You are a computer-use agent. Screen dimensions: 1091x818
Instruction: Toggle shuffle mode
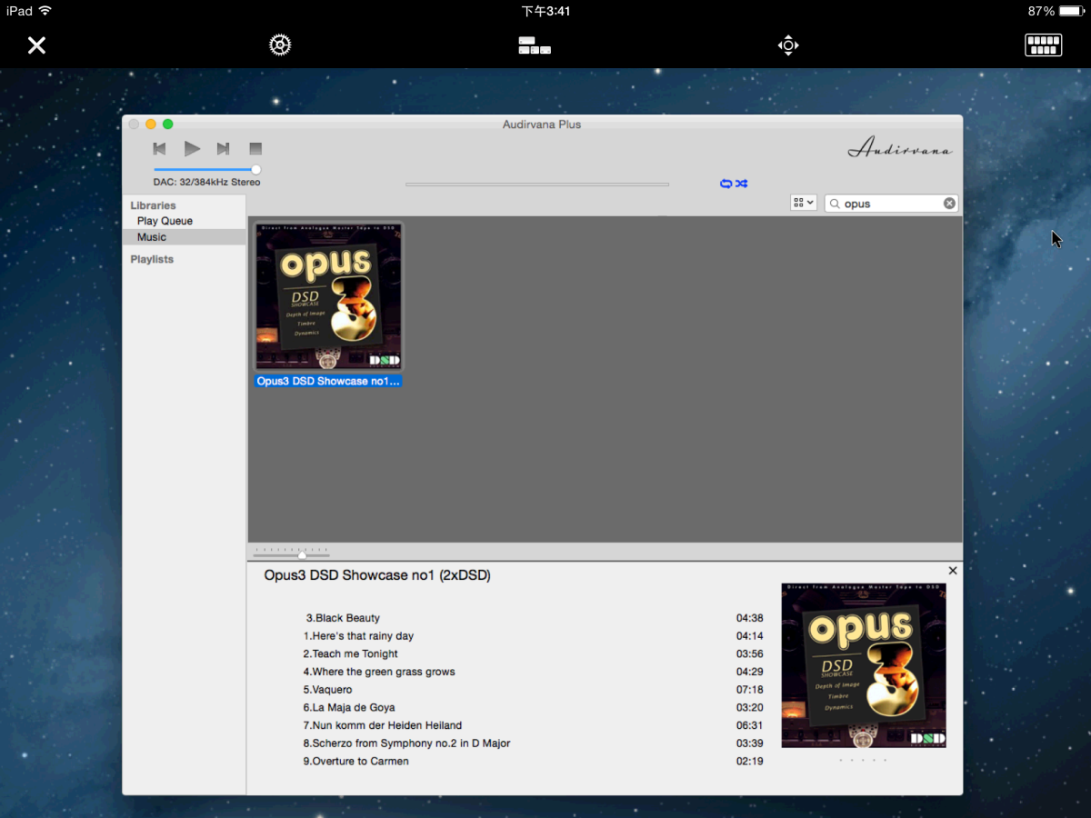click(x=742, y=184)
